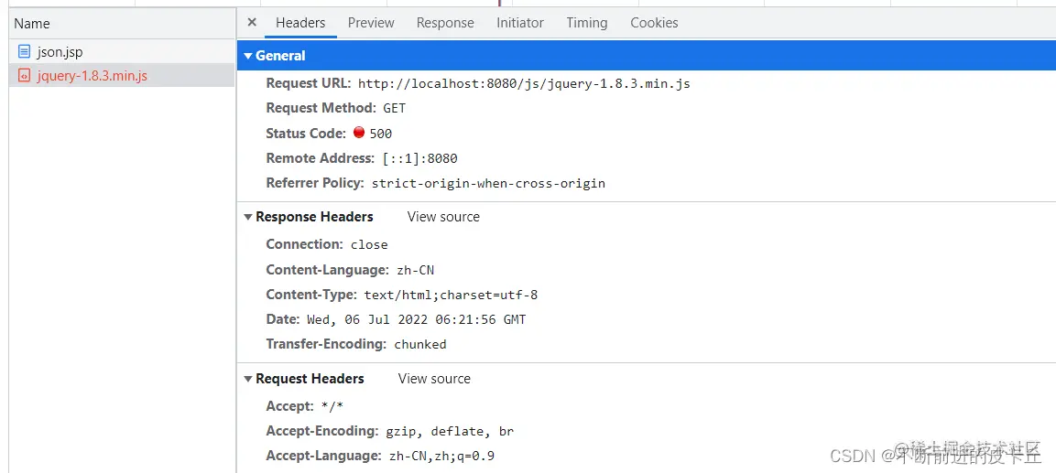This screenshot has height=473, width=1056.
Task: Click the Content-Language value zh-CN
Action: [415, 271]
